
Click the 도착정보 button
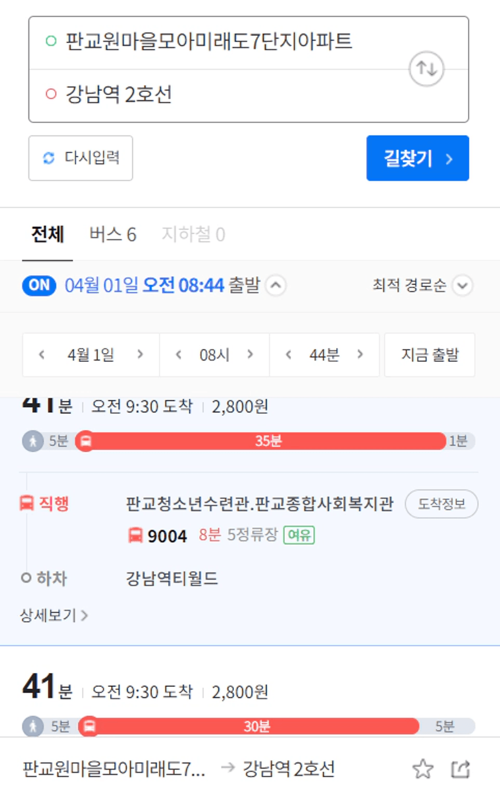point(441,504)
